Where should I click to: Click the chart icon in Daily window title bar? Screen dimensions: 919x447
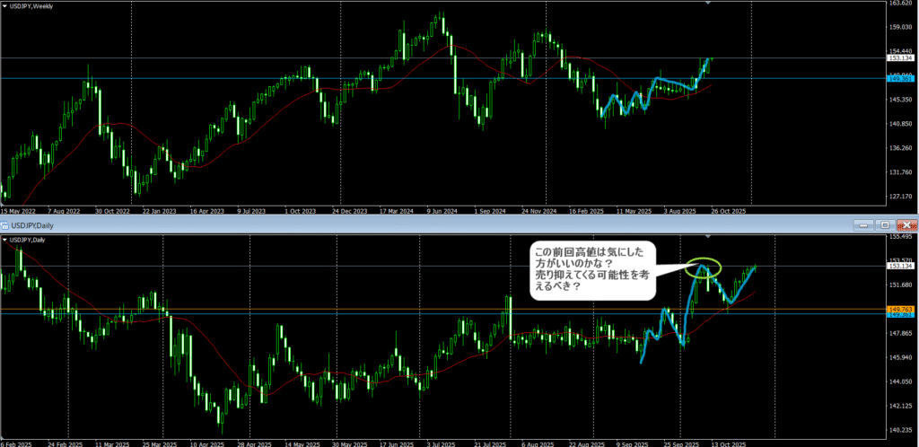tap(5, 224)
